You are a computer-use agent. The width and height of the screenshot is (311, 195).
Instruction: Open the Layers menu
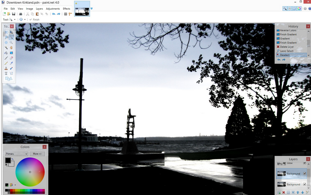[x=40, y=9]
